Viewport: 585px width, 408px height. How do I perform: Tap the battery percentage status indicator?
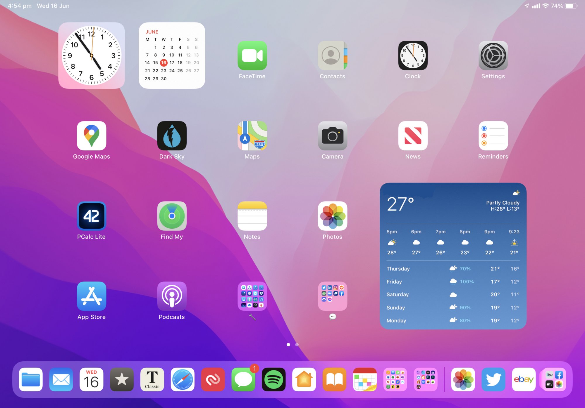click(x=557, y=6)
